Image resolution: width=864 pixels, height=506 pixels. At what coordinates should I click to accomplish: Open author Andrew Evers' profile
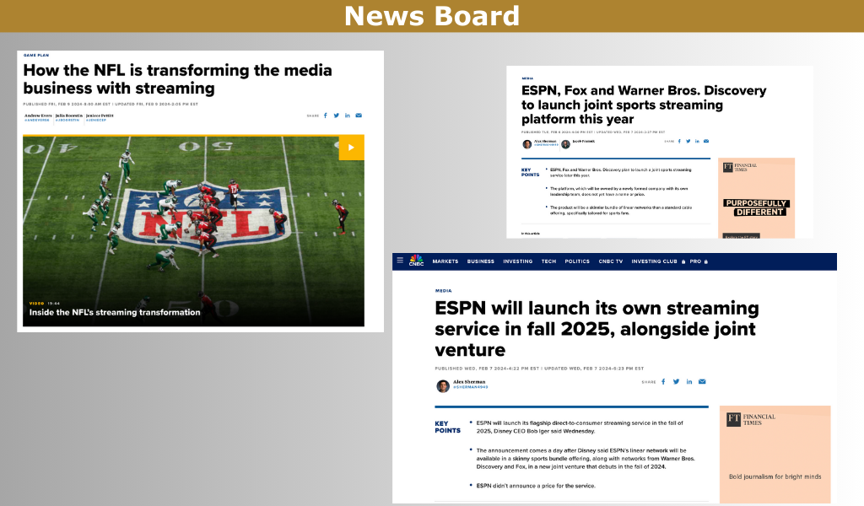(x=38, y=117)
